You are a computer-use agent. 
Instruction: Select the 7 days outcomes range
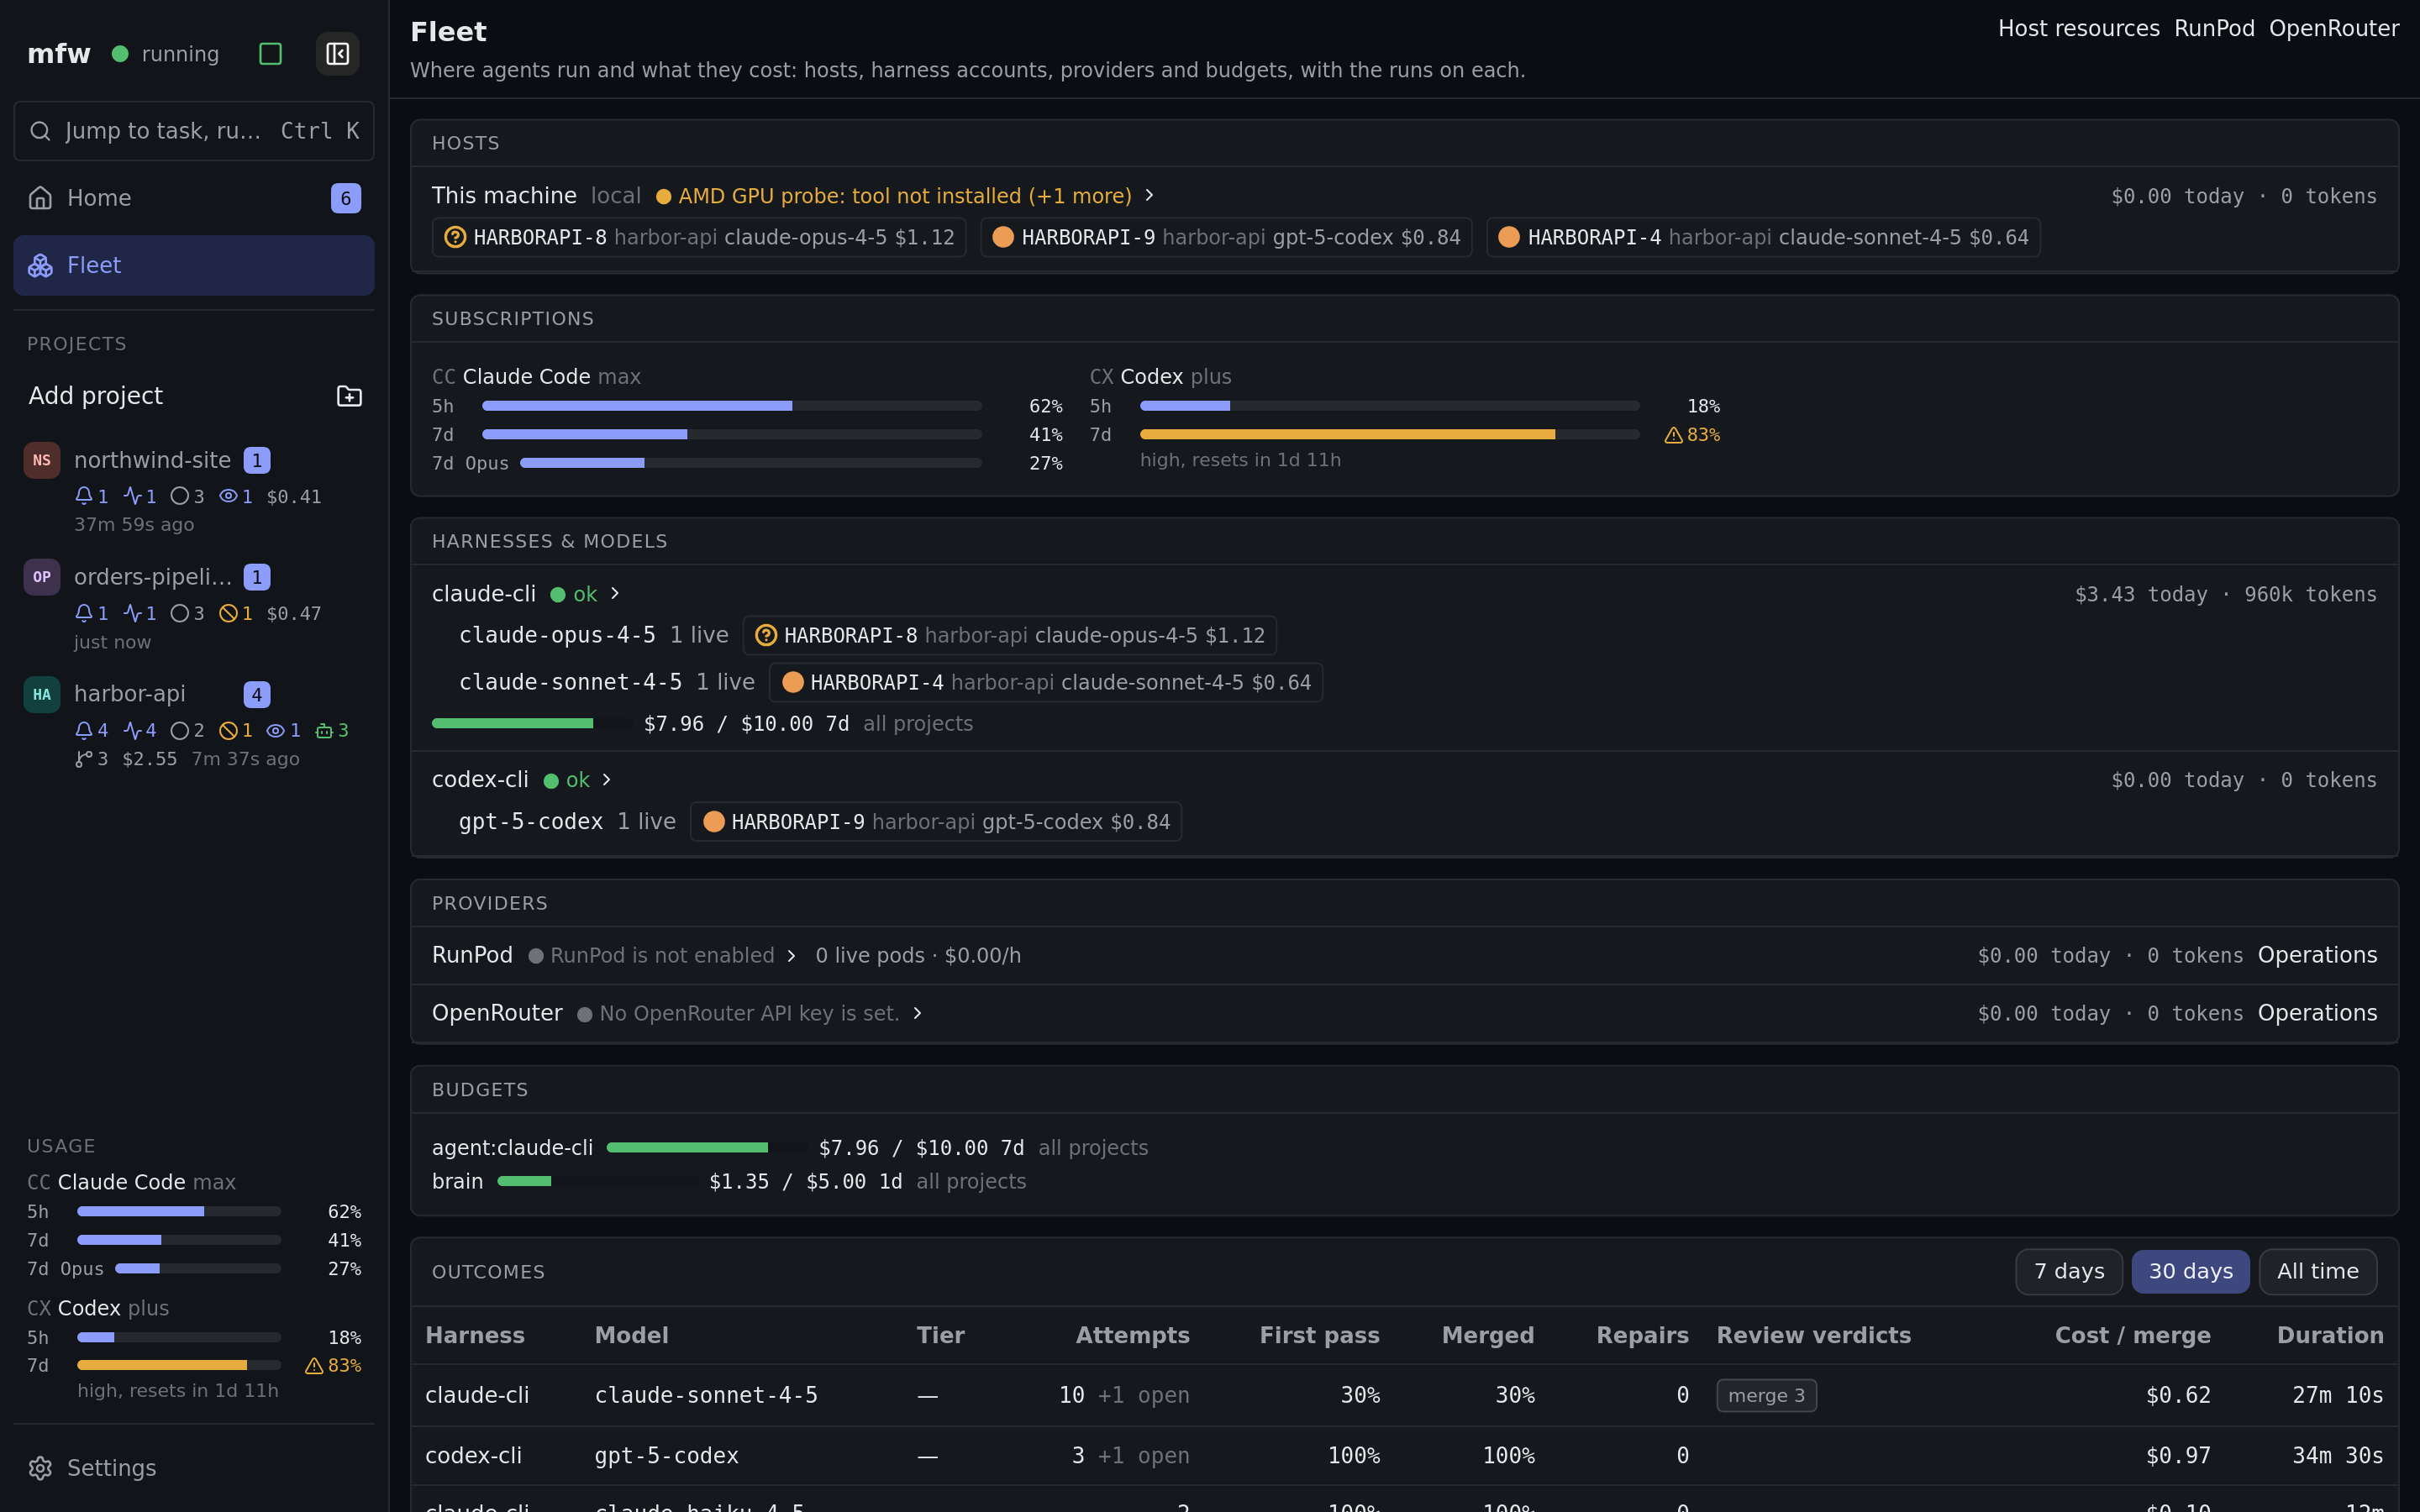click(2069, 1272)
